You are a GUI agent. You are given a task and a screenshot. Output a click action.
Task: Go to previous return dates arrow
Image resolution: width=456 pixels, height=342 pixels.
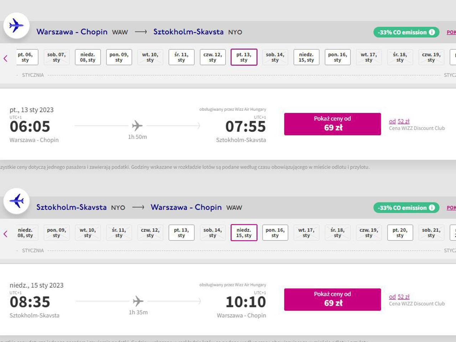[x=5, y=234]
